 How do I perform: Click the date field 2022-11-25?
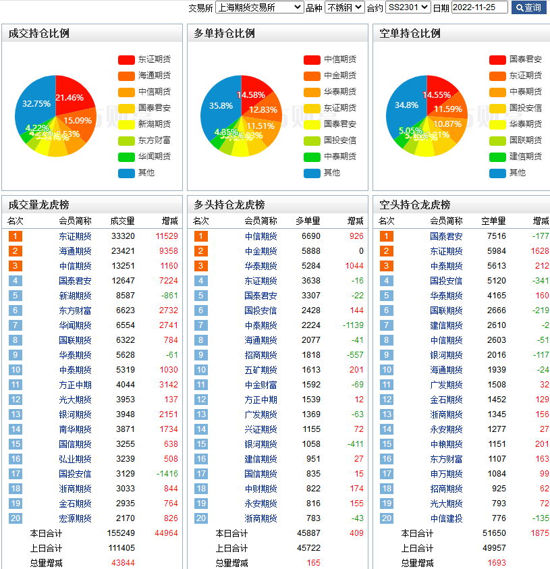tap(479, 7)
